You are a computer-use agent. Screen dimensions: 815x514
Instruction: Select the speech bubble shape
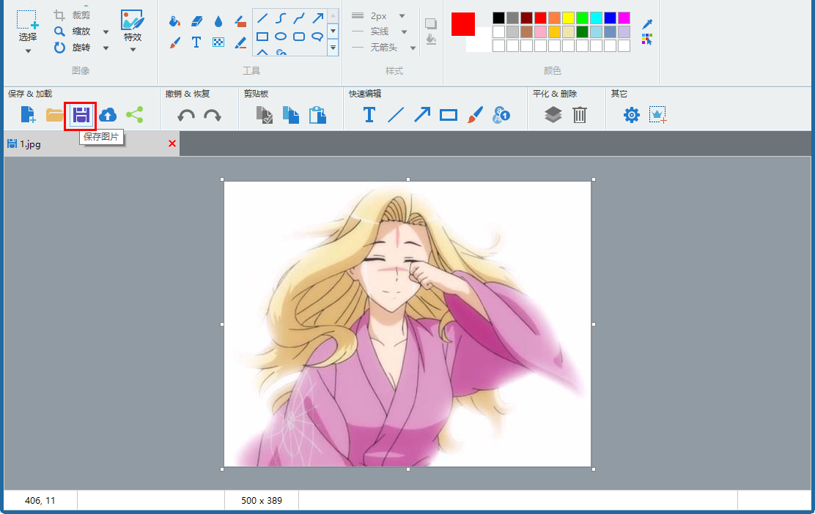[x=317, y=37]
